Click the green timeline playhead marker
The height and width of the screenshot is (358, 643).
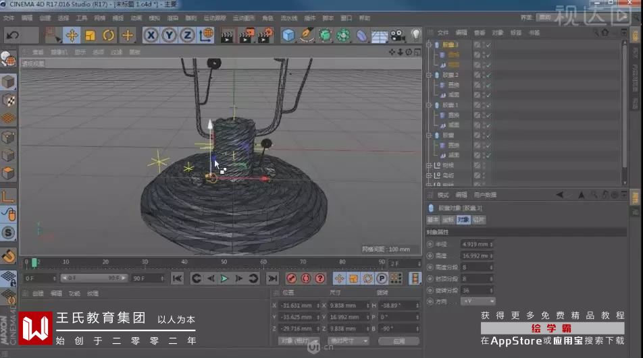34,262
